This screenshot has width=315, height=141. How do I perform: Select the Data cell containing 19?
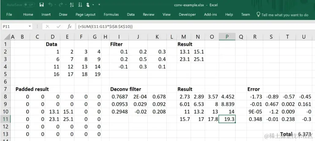click(x=95, y=74)
